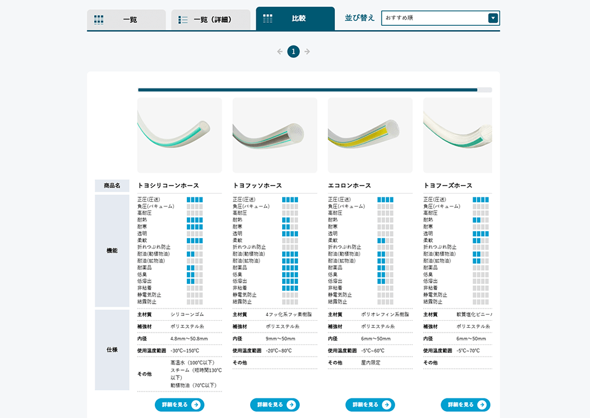Viewport: 590px width, 418px height.
Task: View details for トヨフッソホース
Action: click(x=275, y=405)
